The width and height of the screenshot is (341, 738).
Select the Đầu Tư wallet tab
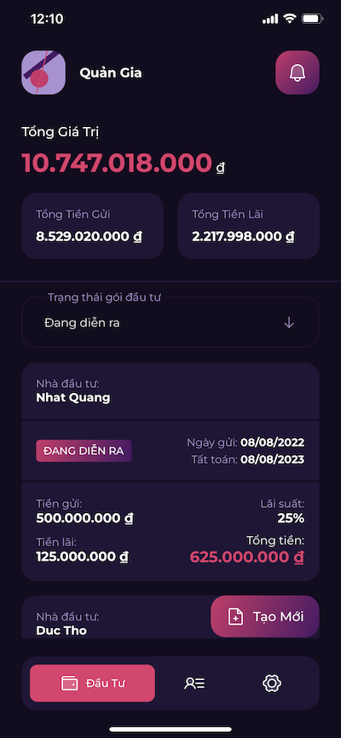(x=92, y=683)
